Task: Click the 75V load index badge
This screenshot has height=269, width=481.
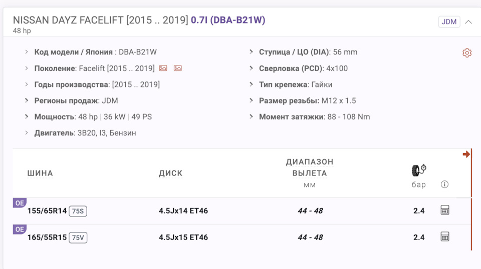Action: tap(78, 237)
